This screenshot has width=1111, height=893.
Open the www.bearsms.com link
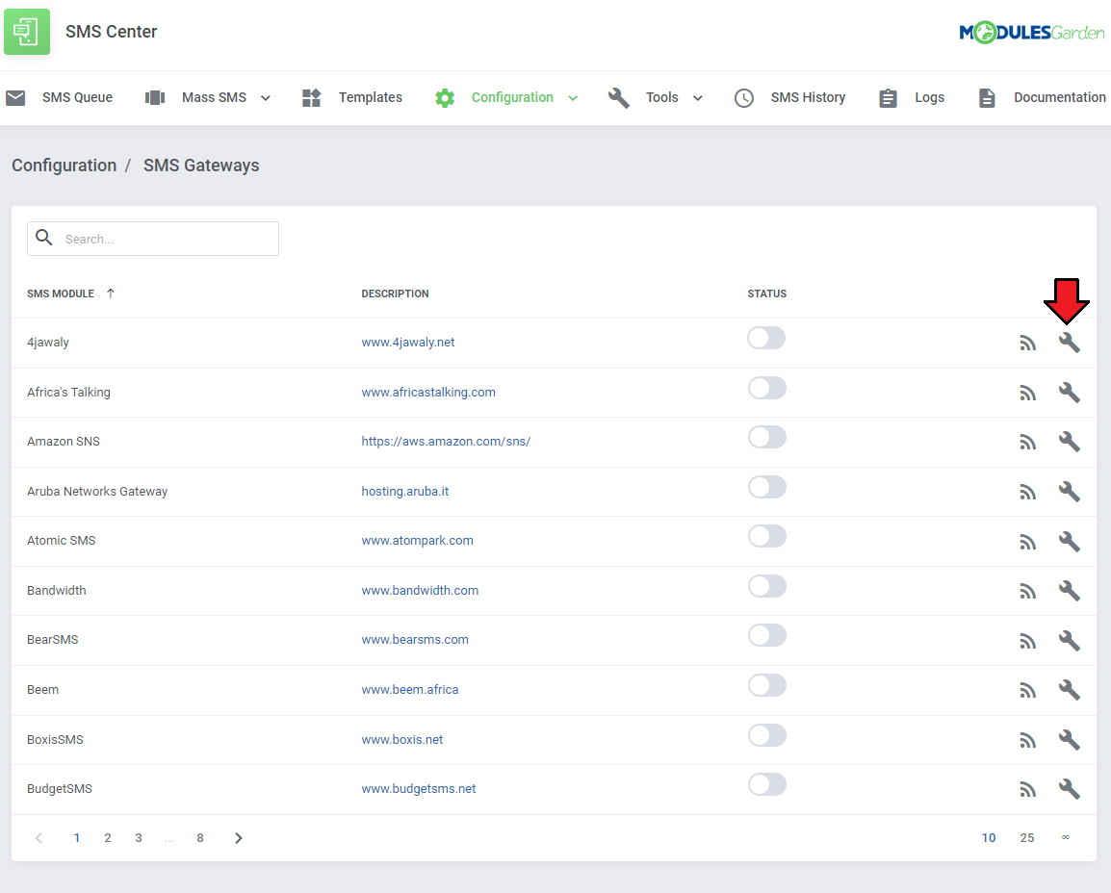(x=415, y=640)
